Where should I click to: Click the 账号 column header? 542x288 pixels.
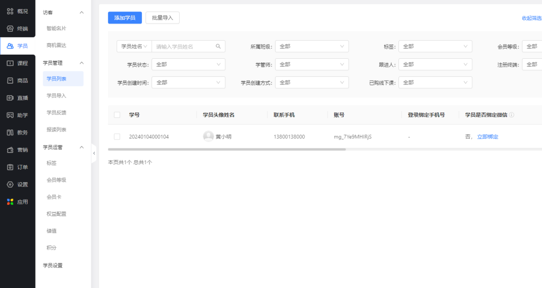click(x=339, y=115)
